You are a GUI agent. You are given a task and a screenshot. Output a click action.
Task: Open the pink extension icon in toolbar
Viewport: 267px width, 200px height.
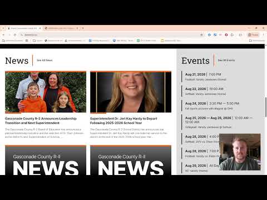[220, 35]
